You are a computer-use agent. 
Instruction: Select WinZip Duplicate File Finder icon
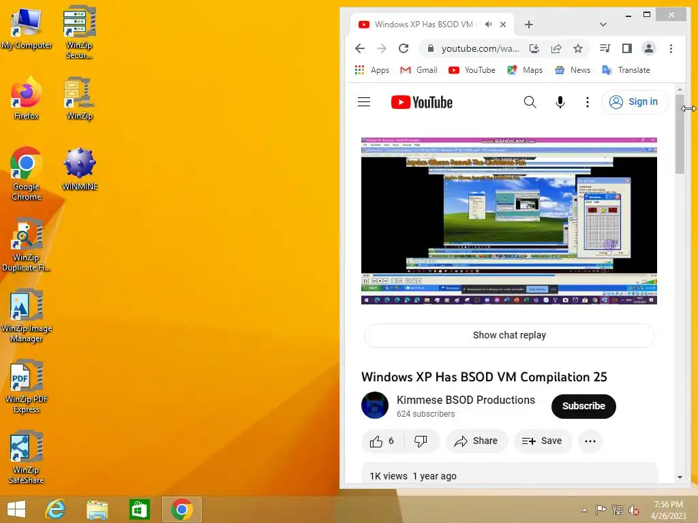27,244
